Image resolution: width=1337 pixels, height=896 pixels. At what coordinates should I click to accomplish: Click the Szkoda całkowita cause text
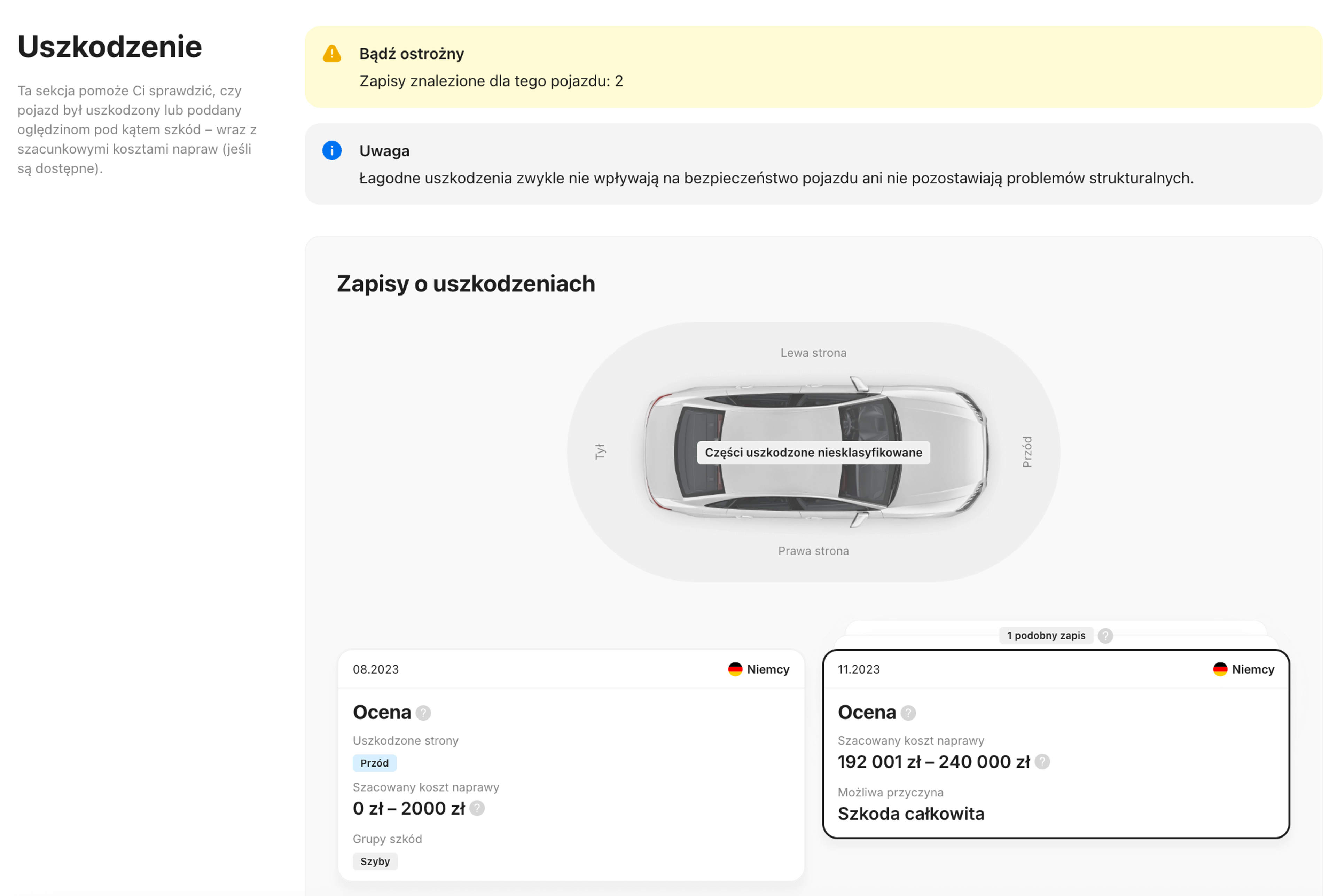pos(911,813)
